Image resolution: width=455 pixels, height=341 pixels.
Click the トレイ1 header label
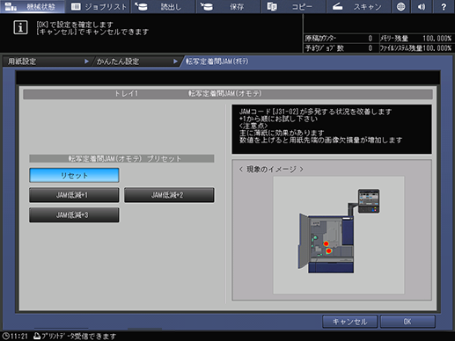point(126,94)
